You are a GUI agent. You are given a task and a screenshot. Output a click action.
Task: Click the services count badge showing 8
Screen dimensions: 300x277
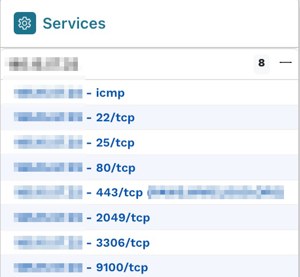tap(261, 63)
